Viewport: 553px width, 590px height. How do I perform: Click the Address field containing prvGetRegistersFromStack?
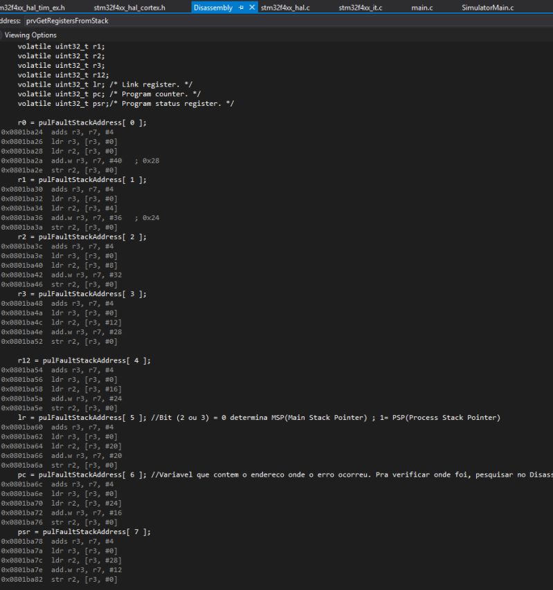pyautogui.click(x=289, y=21)
